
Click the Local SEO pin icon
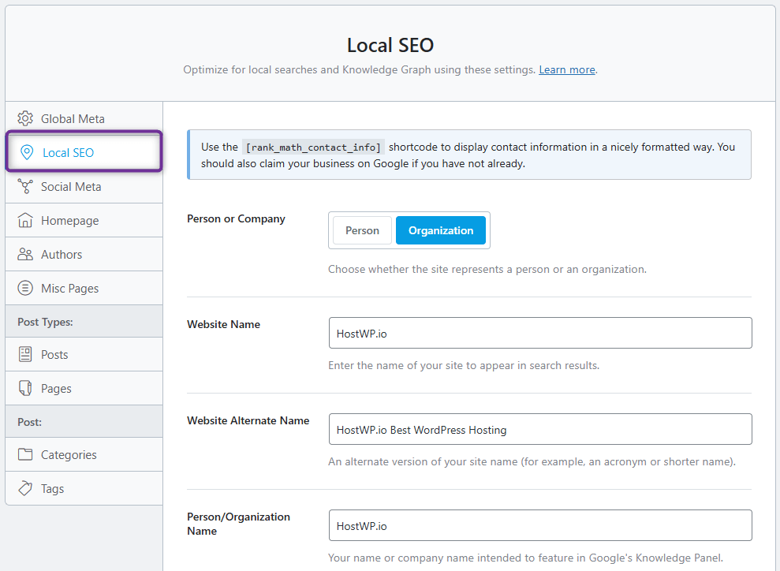27,152
